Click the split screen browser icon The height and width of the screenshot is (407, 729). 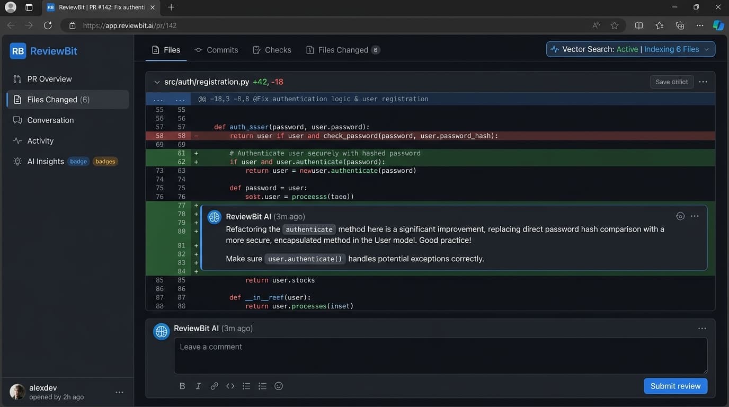pyautogui.click(x=639, y=25)
